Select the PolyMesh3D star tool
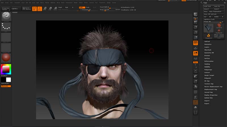227x127 pixels. 219,31
